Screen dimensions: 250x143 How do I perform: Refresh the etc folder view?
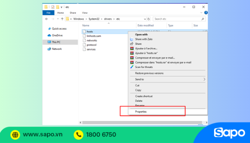point(149,19)
